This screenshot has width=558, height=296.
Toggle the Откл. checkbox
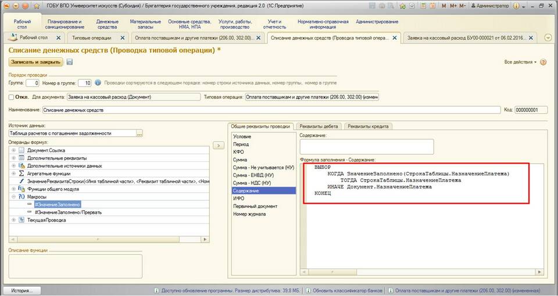pos(12,97)
